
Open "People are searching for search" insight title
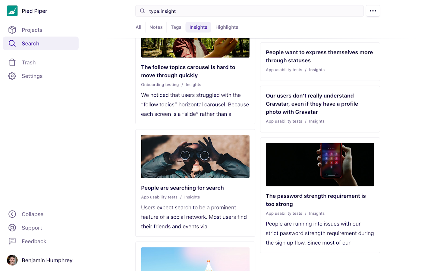(182, 188)
